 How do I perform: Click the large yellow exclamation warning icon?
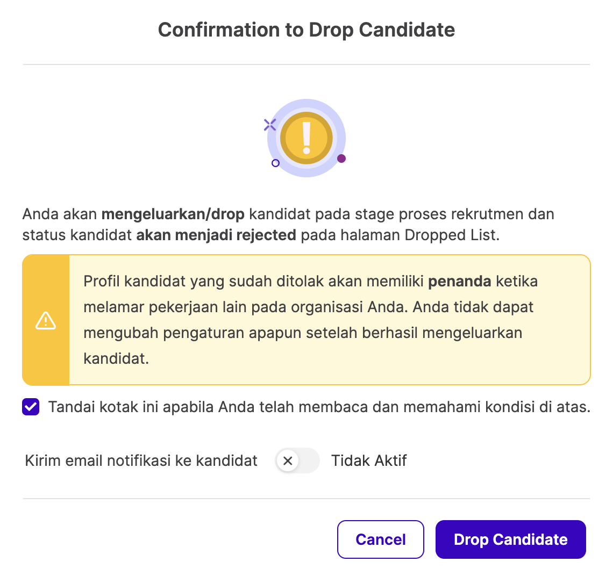tap(306, 138)
